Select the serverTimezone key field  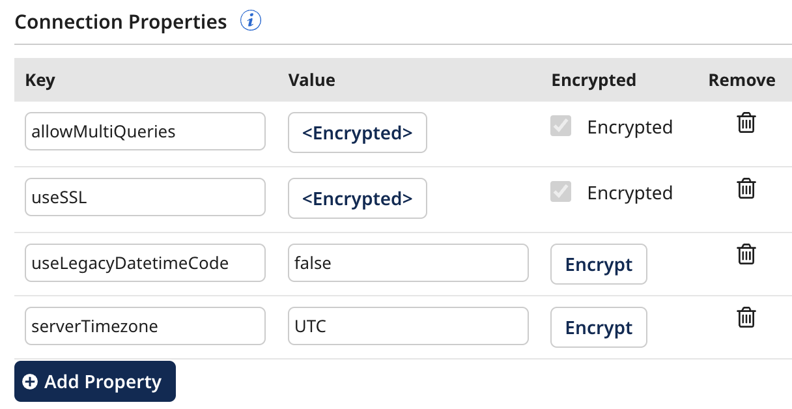pyautogui.click(x=145, y=326)
